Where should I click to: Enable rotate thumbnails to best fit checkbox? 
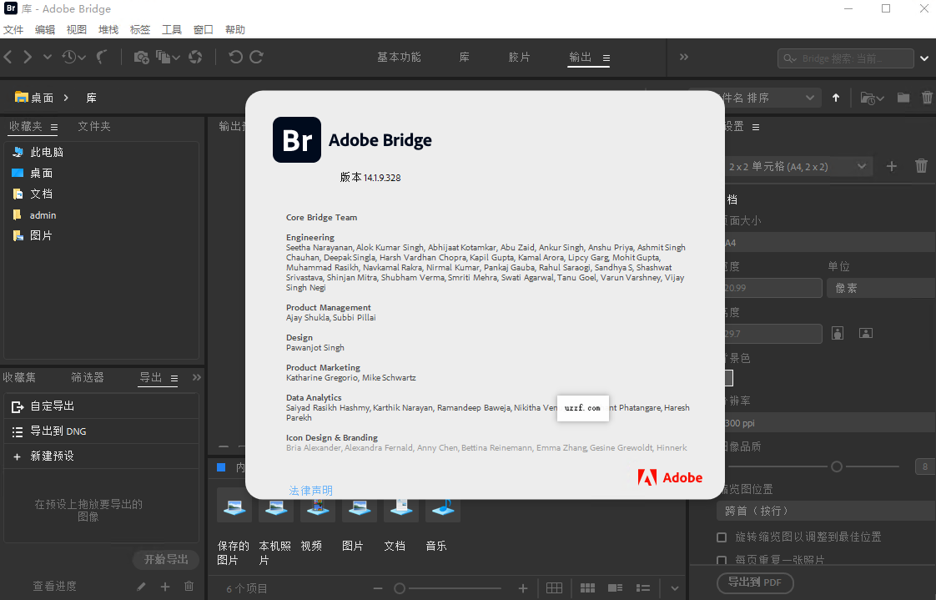coord(722,537)
